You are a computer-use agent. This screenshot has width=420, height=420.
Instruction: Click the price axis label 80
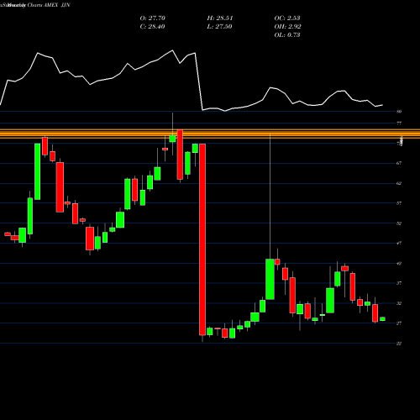click(399, 112)
